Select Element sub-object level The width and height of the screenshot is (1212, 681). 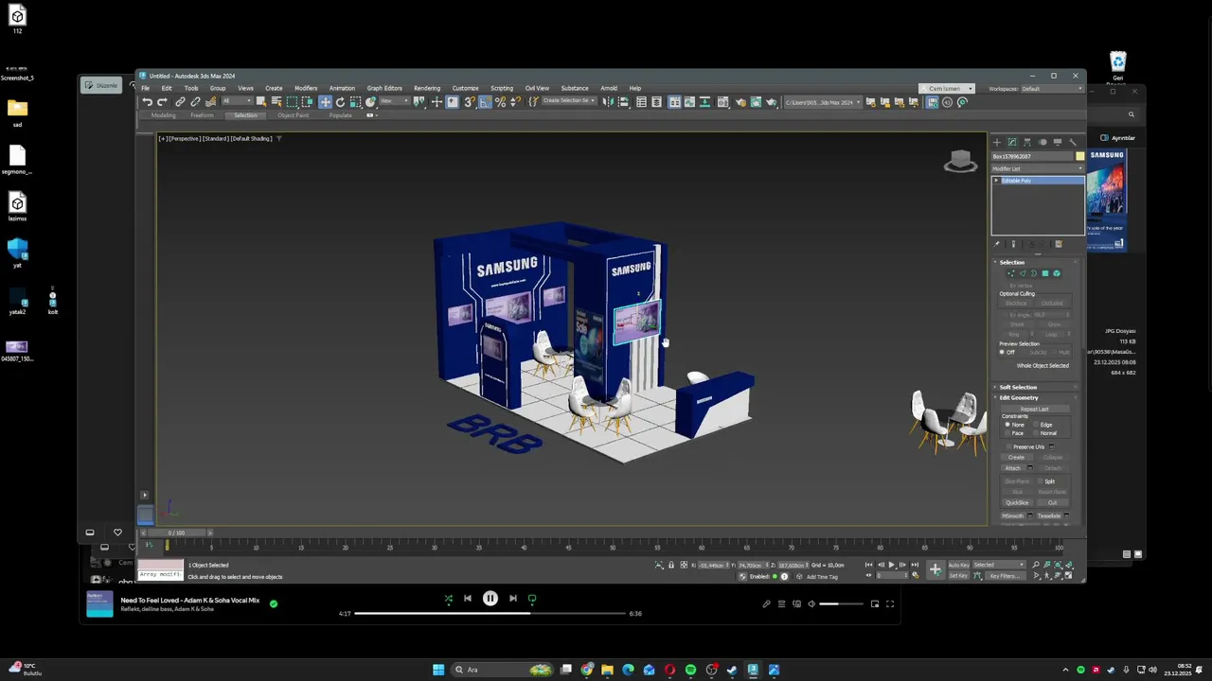(1057, 273)
